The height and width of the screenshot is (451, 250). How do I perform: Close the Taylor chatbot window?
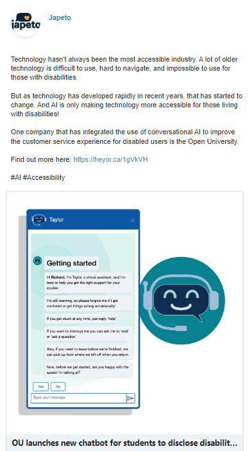click(x=132, y=220)
